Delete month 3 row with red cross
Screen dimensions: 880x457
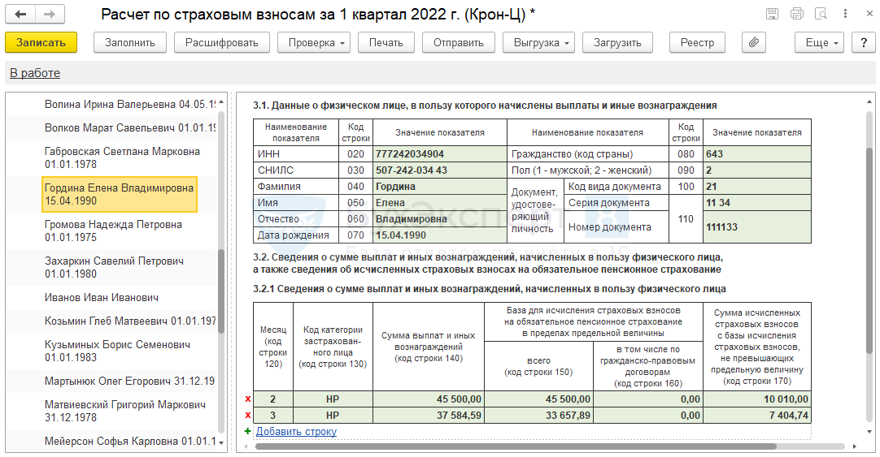click(x=247, y=416)
